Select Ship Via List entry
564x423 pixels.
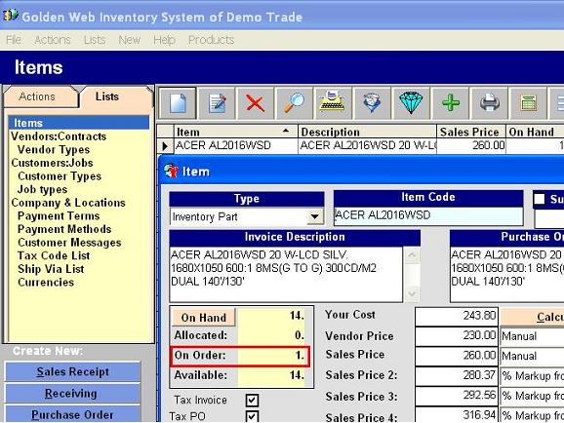(x=51, y=269)
